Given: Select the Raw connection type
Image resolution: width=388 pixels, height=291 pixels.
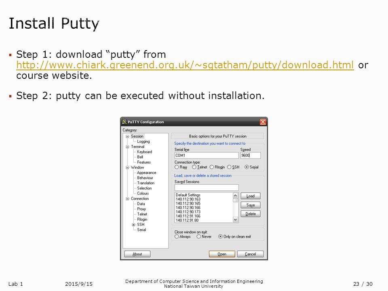Looking at the screenshot, I should point(181,167).
